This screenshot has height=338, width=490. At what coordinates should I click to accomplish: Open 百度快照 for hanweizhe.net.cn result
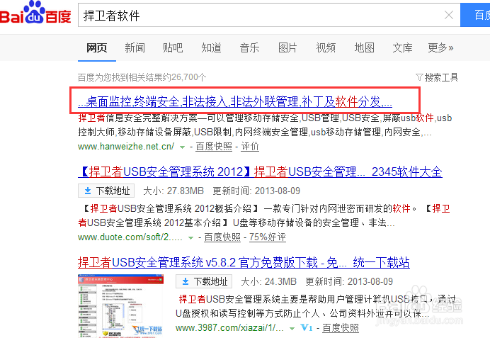214,147
